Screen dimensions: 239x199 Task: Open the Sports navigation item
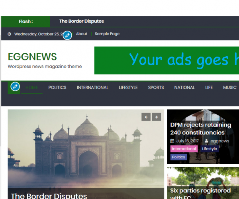point(156,88)
